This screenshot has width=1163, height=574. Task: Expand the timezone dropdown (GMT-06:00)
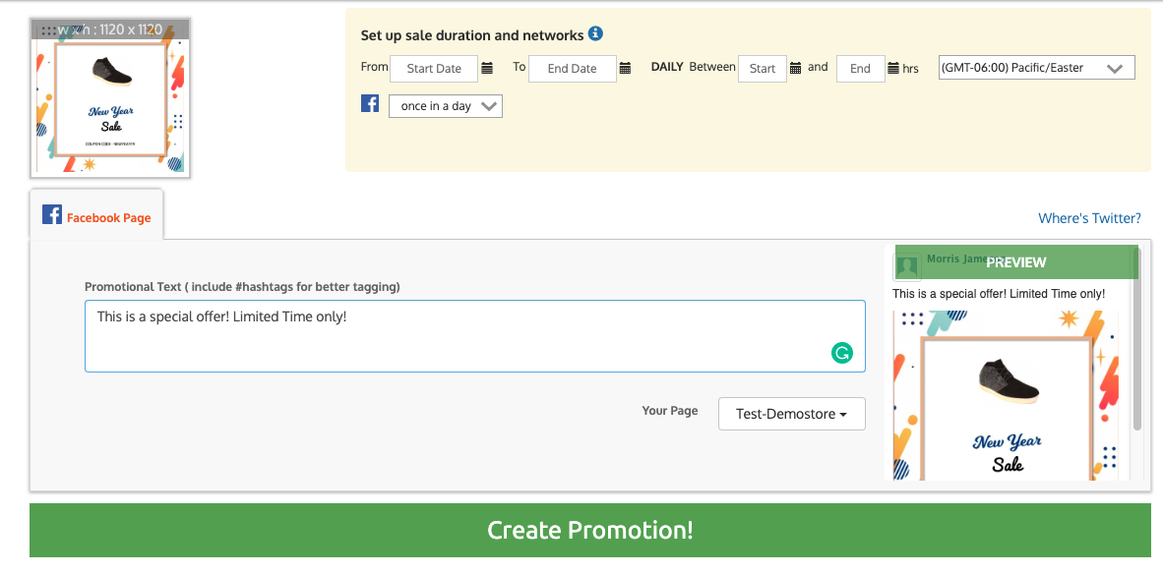point(1036,68)
